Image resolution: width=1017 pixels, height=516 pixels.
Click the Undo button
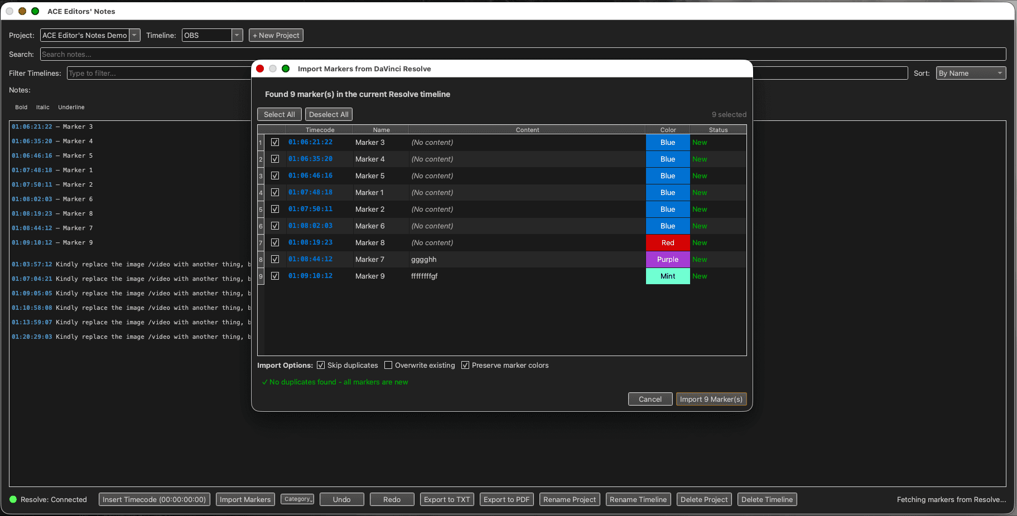[342, 499]
